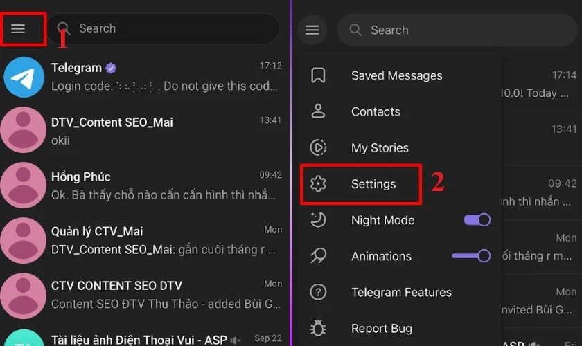Screen dimensions: 582x346
Task: Click the 17:14 timestamp in right panel
Action: [564, 75]
